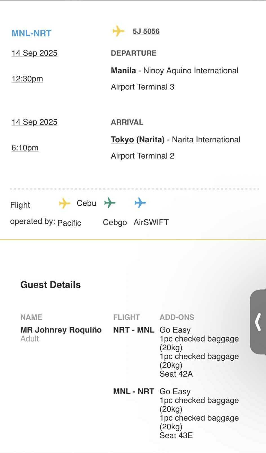Click the Seat 43E add-on text

click(x=176, y=435)
